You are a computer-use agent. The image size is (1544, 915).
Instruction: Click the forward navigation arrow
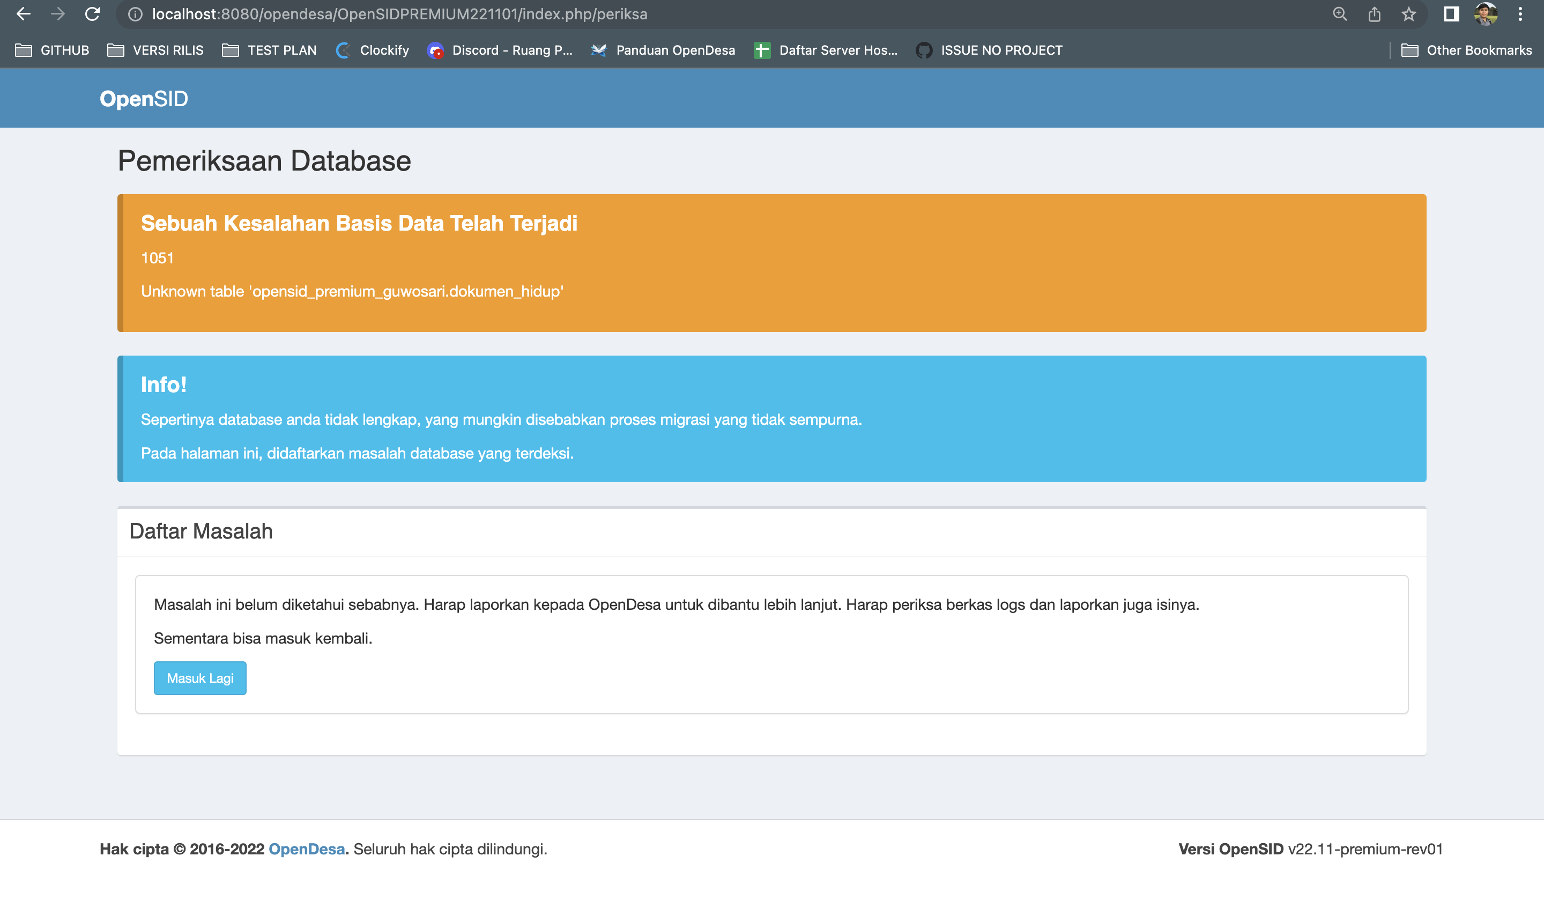click(x=57, y=13)
